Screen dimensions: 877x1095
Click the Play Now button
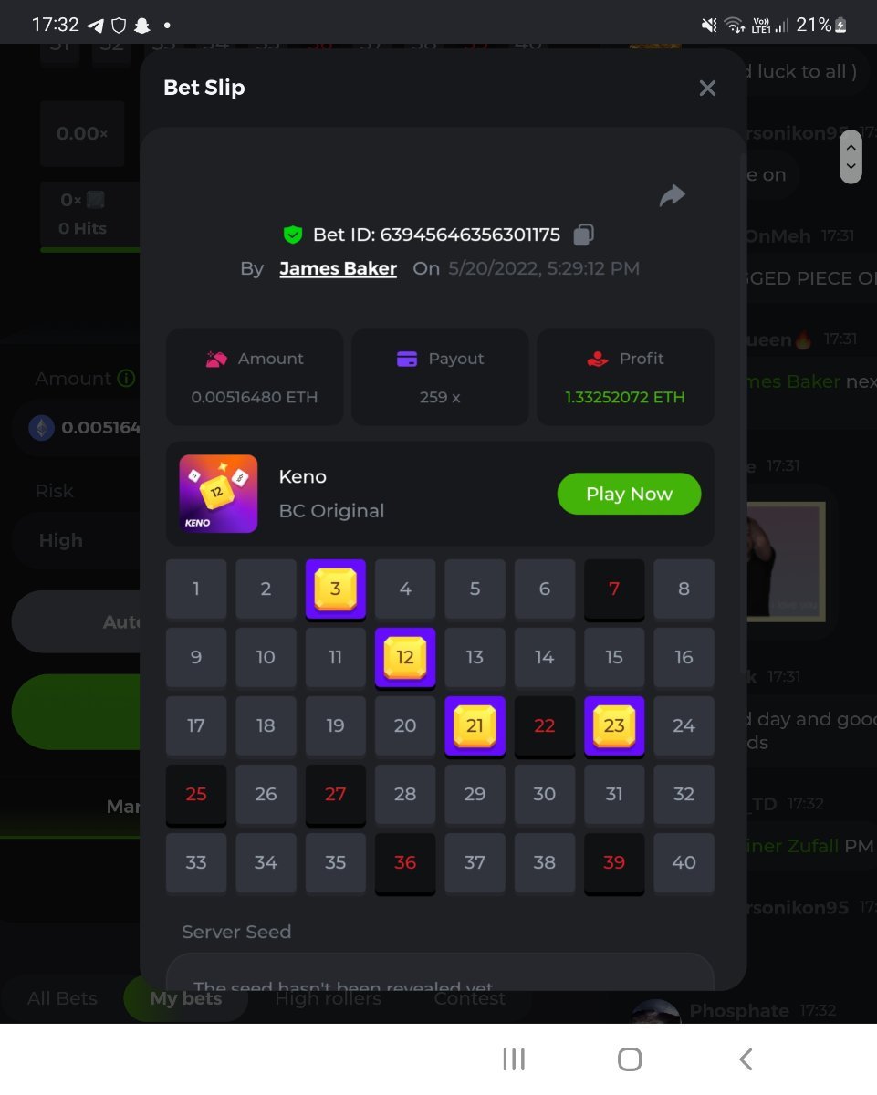(629, 494)
